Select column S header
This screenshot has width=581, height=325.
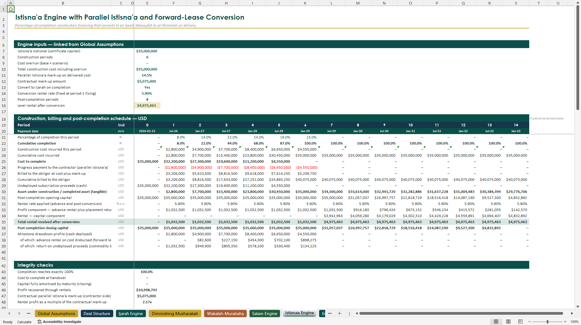[x=516, y=3]
